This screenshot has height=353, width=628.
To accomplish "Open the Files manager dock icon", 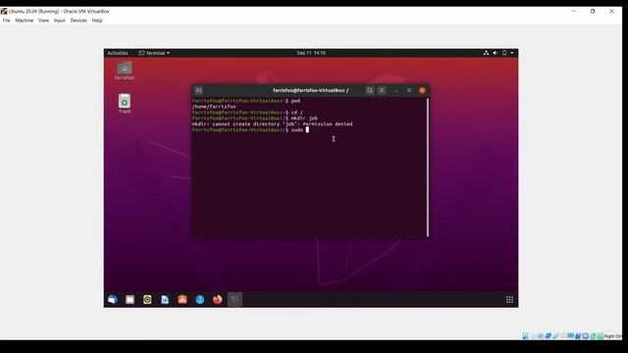I will [130, 299].
